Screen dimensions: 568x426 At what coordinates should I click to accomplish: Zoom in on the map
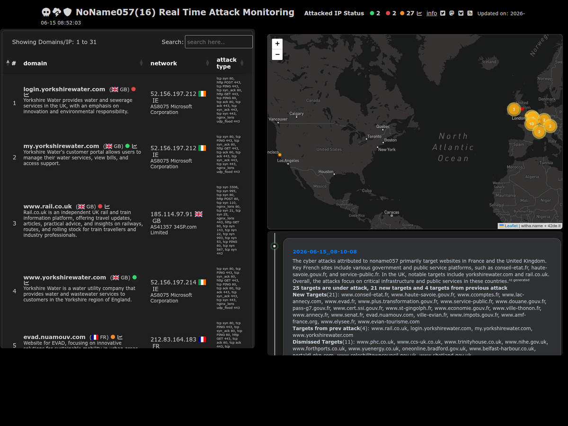coord(277,44)
